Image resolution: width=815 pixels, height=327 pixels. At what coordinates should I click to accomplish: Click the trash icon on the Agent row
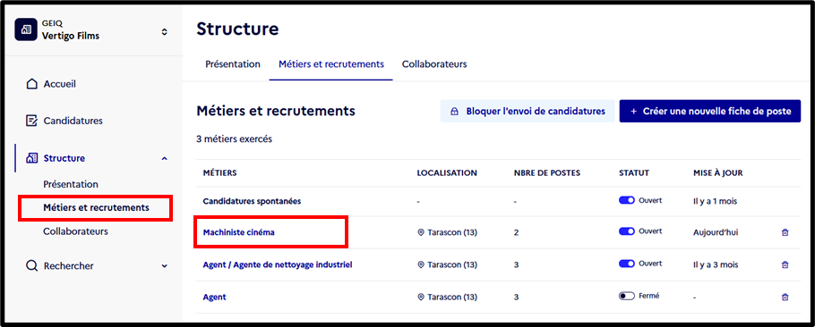click(785, 297)
